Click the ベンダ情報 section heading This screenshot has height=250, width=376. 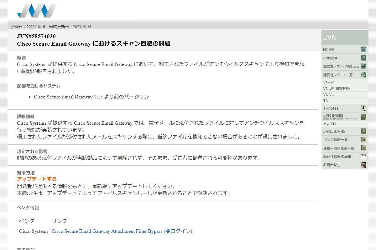28,208
